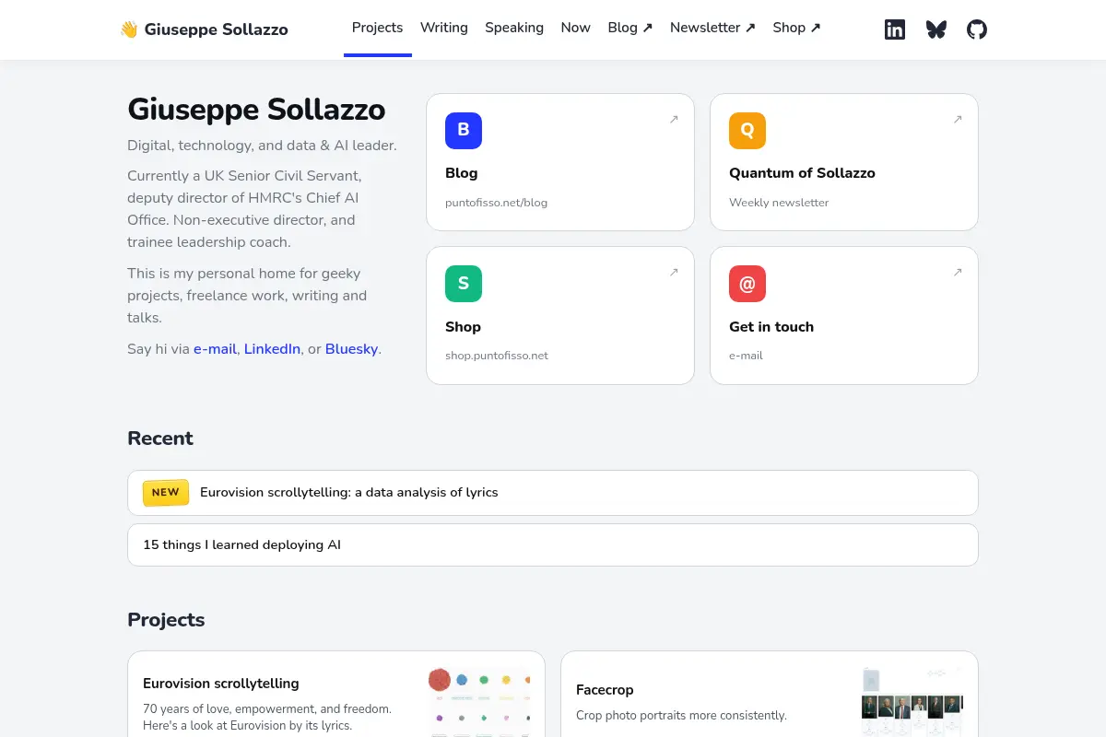Viewport: 1106px width, 737px height.
Task: Click the green S Shop icon
Action: tap(464, 284)
